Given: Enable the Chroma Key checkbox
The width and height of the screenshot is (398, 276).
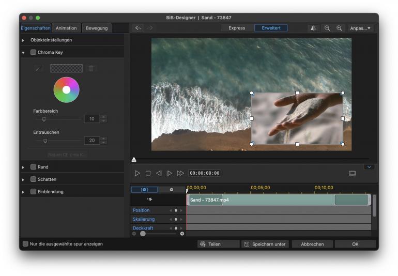Looking at the screenshot, I should (33, 52).
